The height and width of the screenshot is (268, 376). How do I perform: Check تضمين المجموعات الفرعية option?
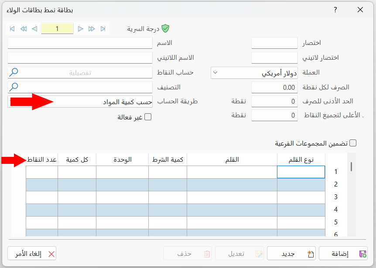click(353, 143)
